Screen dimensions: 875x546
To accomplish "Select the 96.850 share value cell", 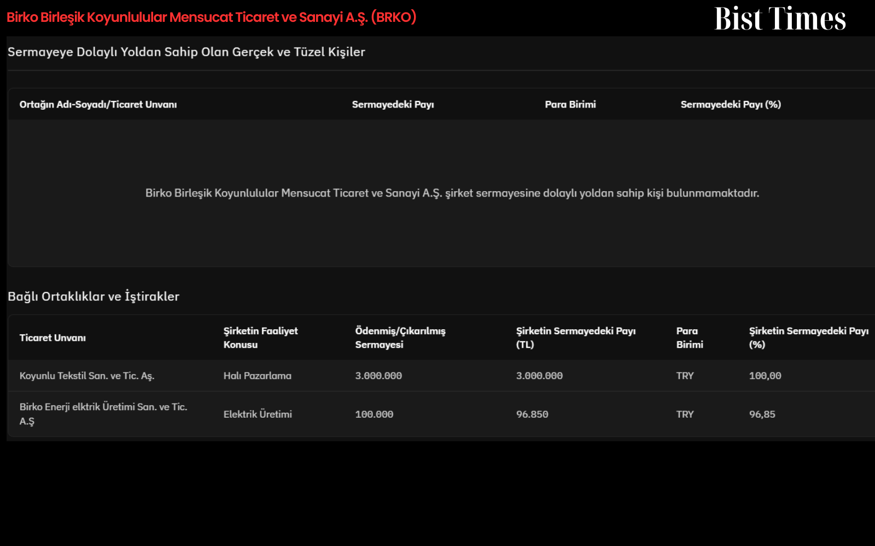I will pyautogui.click(x=532, y=414).
